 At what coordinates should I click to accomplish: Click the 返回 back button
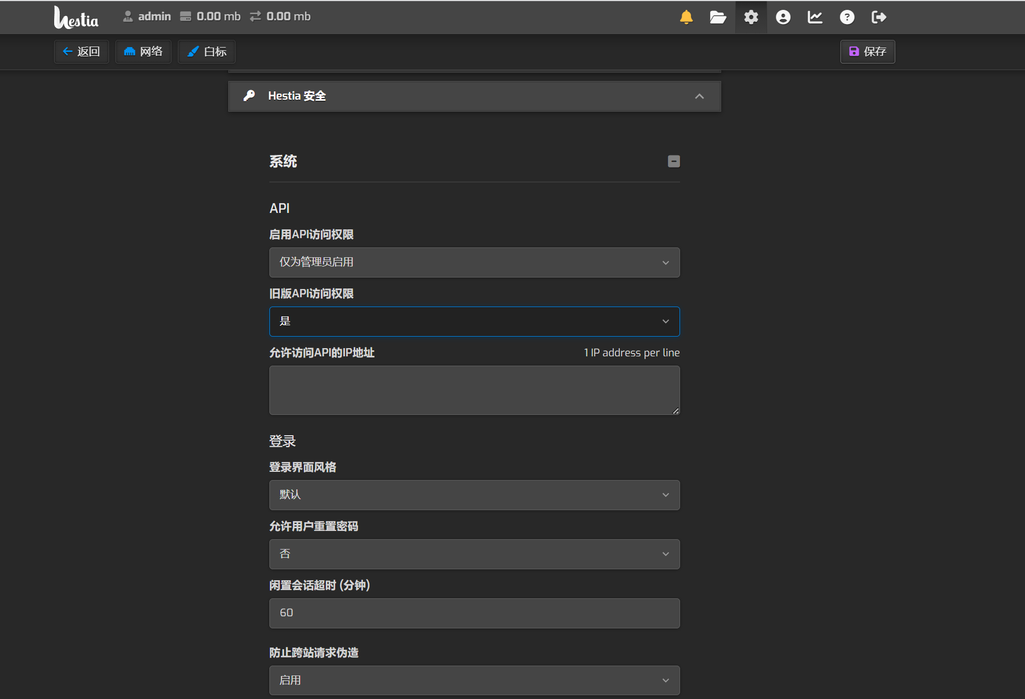(82, 51)
